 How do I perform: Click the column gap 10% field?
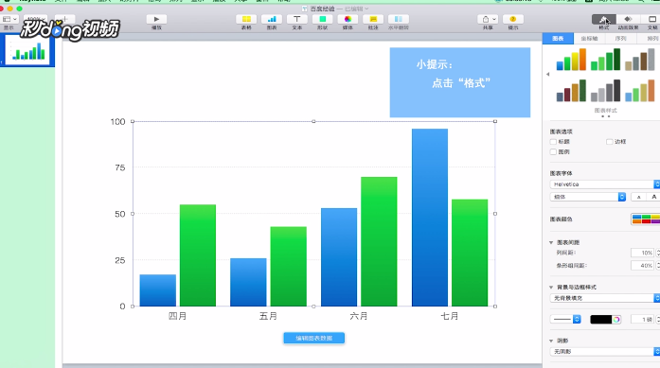click(x=643, y=253)
